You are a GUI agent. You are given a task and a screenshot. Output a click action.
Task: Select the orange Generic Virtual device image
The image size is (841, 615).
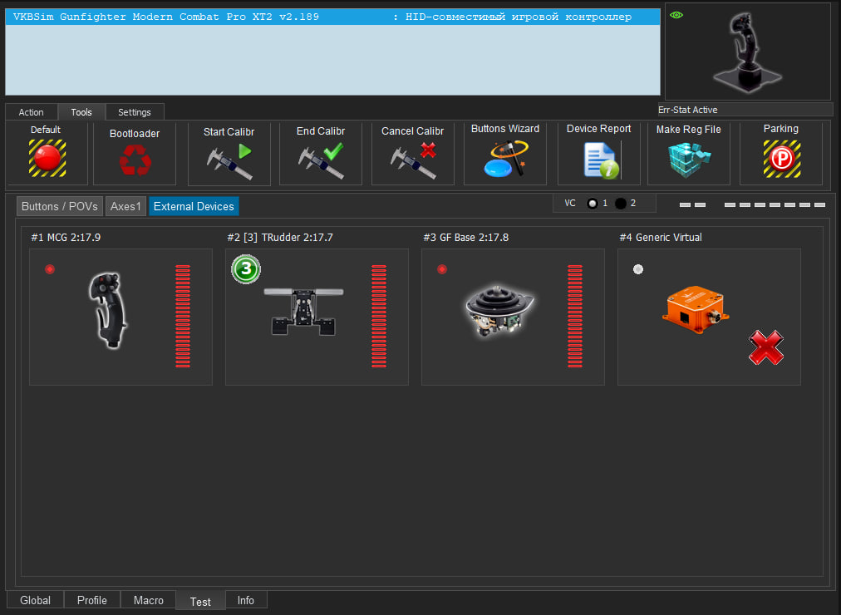click(x=696, y=309)
